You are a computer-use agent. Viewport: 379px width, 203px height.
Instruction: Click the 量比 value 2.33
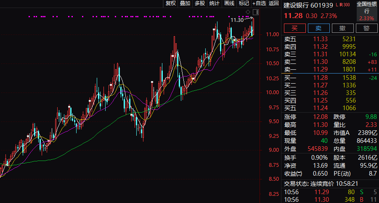(x=371, y=125)
